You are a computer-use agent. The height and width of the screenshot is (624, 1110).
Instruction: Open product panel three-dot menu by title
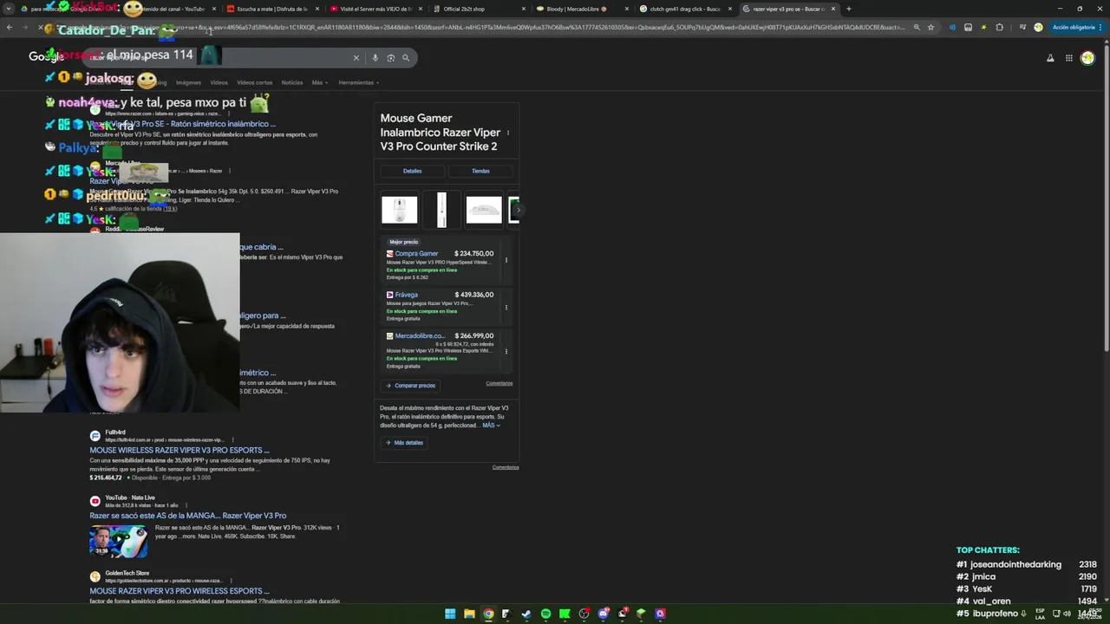508,133
